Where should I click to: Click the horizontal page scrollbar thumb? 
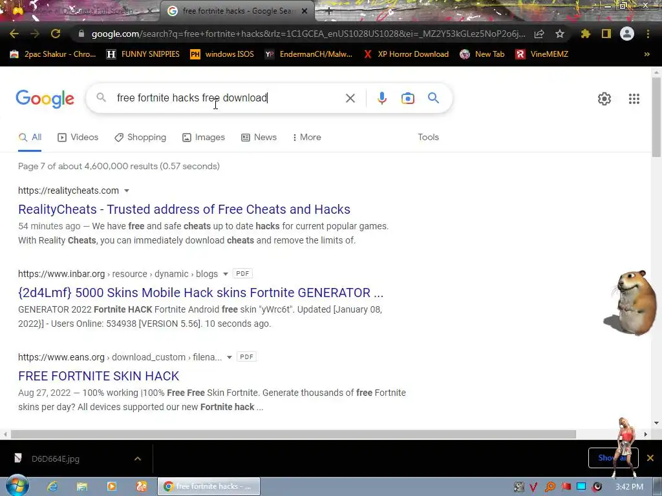pos(294,434)
